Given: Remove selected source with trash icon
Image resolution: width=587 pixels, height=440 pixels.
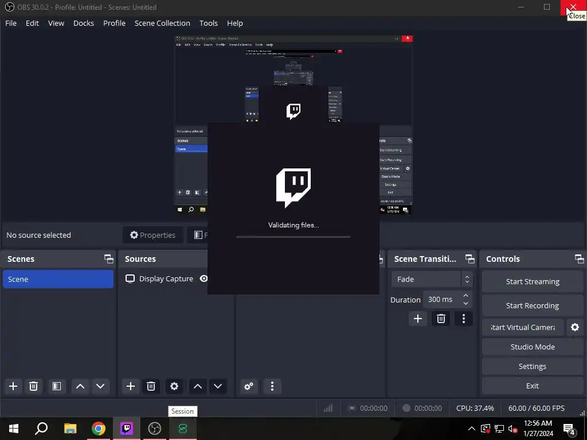Looking at the screenshot, I should [x=151, y=386].
